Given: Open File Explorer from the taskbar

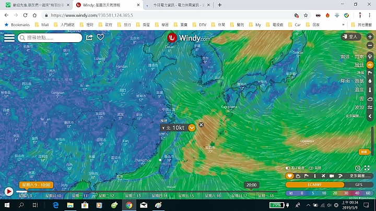Looking at the screenshot, I should point(70,205).
